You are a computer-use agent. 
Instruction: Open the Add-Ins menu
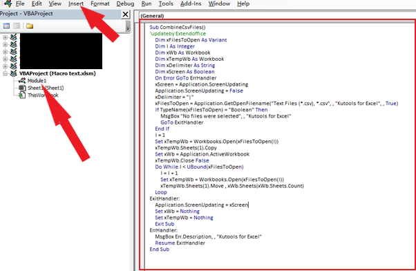(x=191, y=3)
